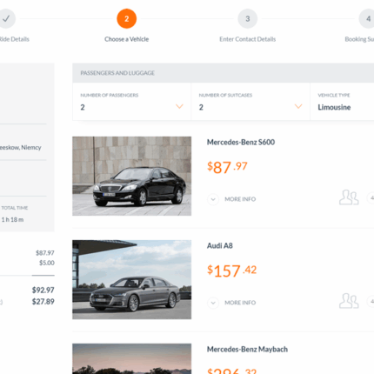Select the Mercedes-Benz Maybach car photo
374x374 pixels.
coord(132,358)
